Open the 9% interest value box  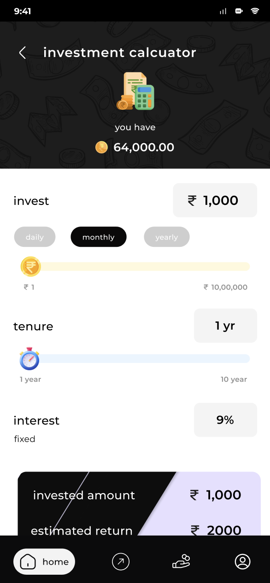coord(225,420)
